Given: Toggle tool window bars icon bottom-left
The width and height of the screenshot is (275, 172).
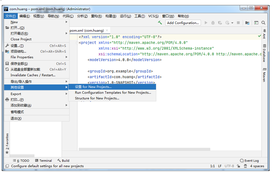Looking at the screenshot, I should pos(7,166).
